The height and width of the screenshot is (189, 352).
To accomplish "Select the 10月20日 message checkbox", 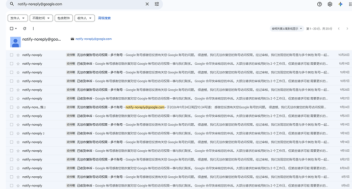I will (x=11, y=55).
